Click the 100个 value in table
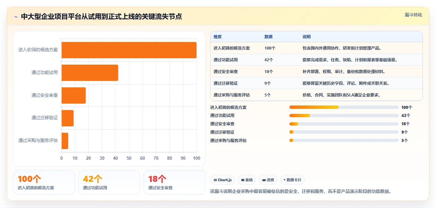Viewport: 436px width, 208px height. tap(270, 48)
